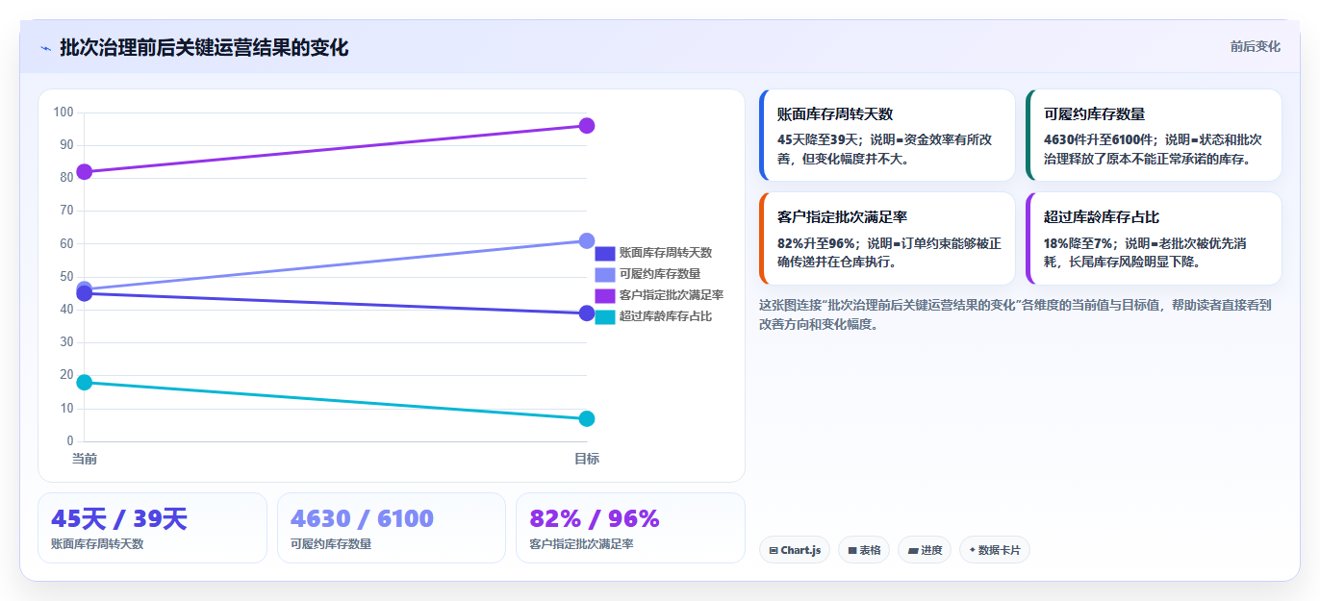Click the 当前 x-axis label
Image resolution: width=1320 pixels, height=601 pixels.
click(85, 459)
